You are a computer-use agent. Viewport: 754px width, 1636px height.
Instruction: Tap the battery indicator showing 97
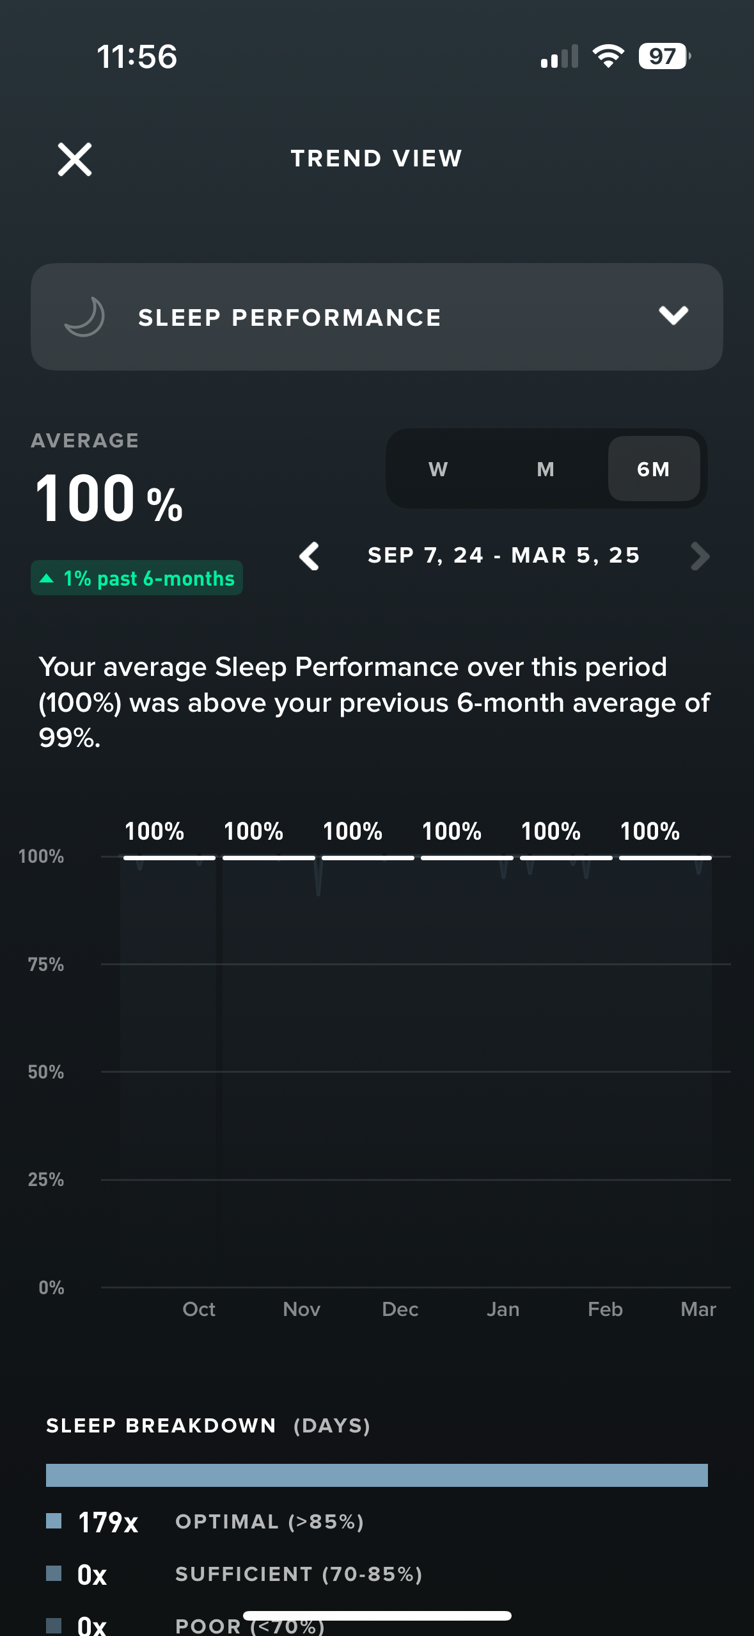coord(664,56)
